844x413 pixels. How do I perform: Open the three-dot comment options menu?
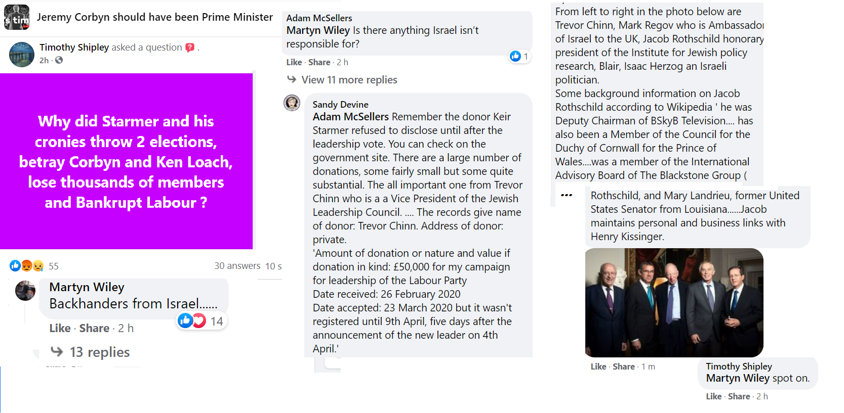(567, 195)
